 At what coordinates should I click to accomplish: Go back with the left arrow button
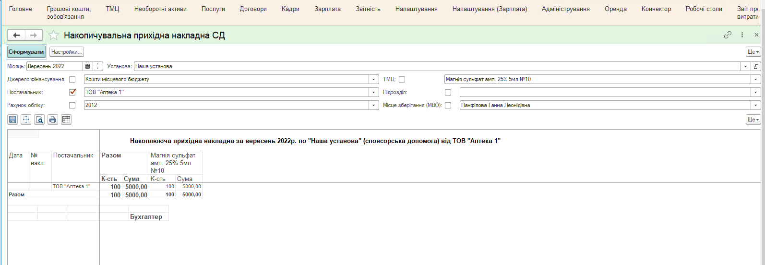pyautogui.click(x=16, y=35)
